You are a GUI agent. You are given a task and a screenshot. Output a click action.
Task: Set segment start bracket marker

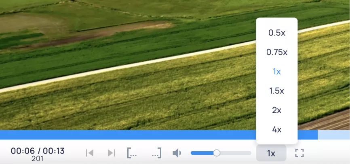click(x=132, y=153)
